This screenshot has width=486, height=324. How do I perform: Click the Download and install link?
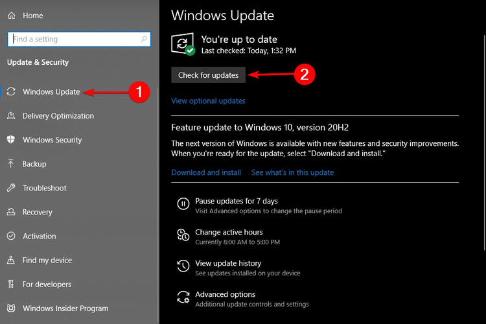pos(206,172)
